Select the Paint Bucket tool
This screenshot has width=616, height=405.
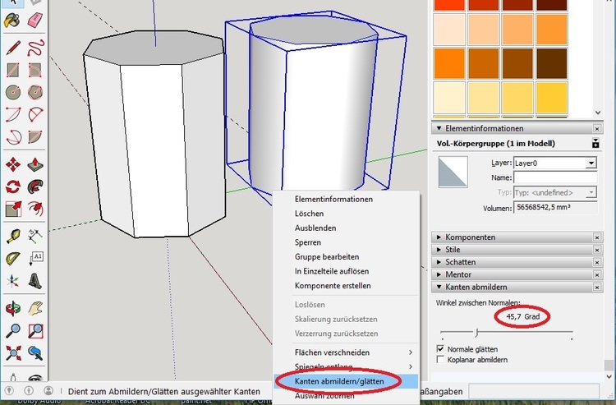point(12,20)
